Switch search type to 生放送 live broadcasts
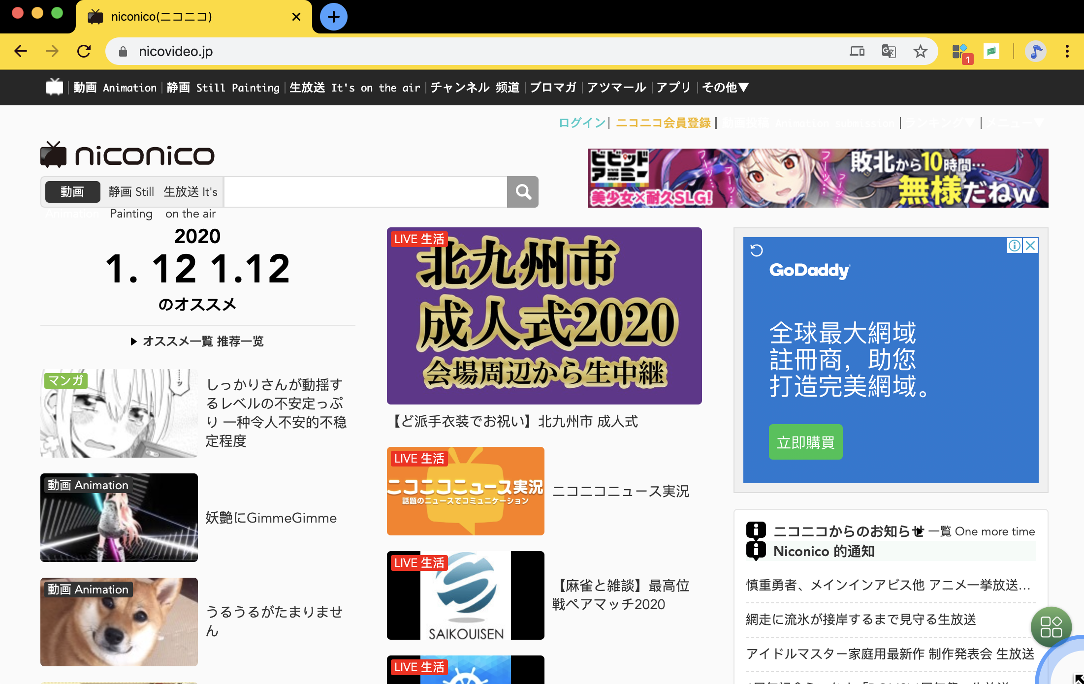 (190, 192)
